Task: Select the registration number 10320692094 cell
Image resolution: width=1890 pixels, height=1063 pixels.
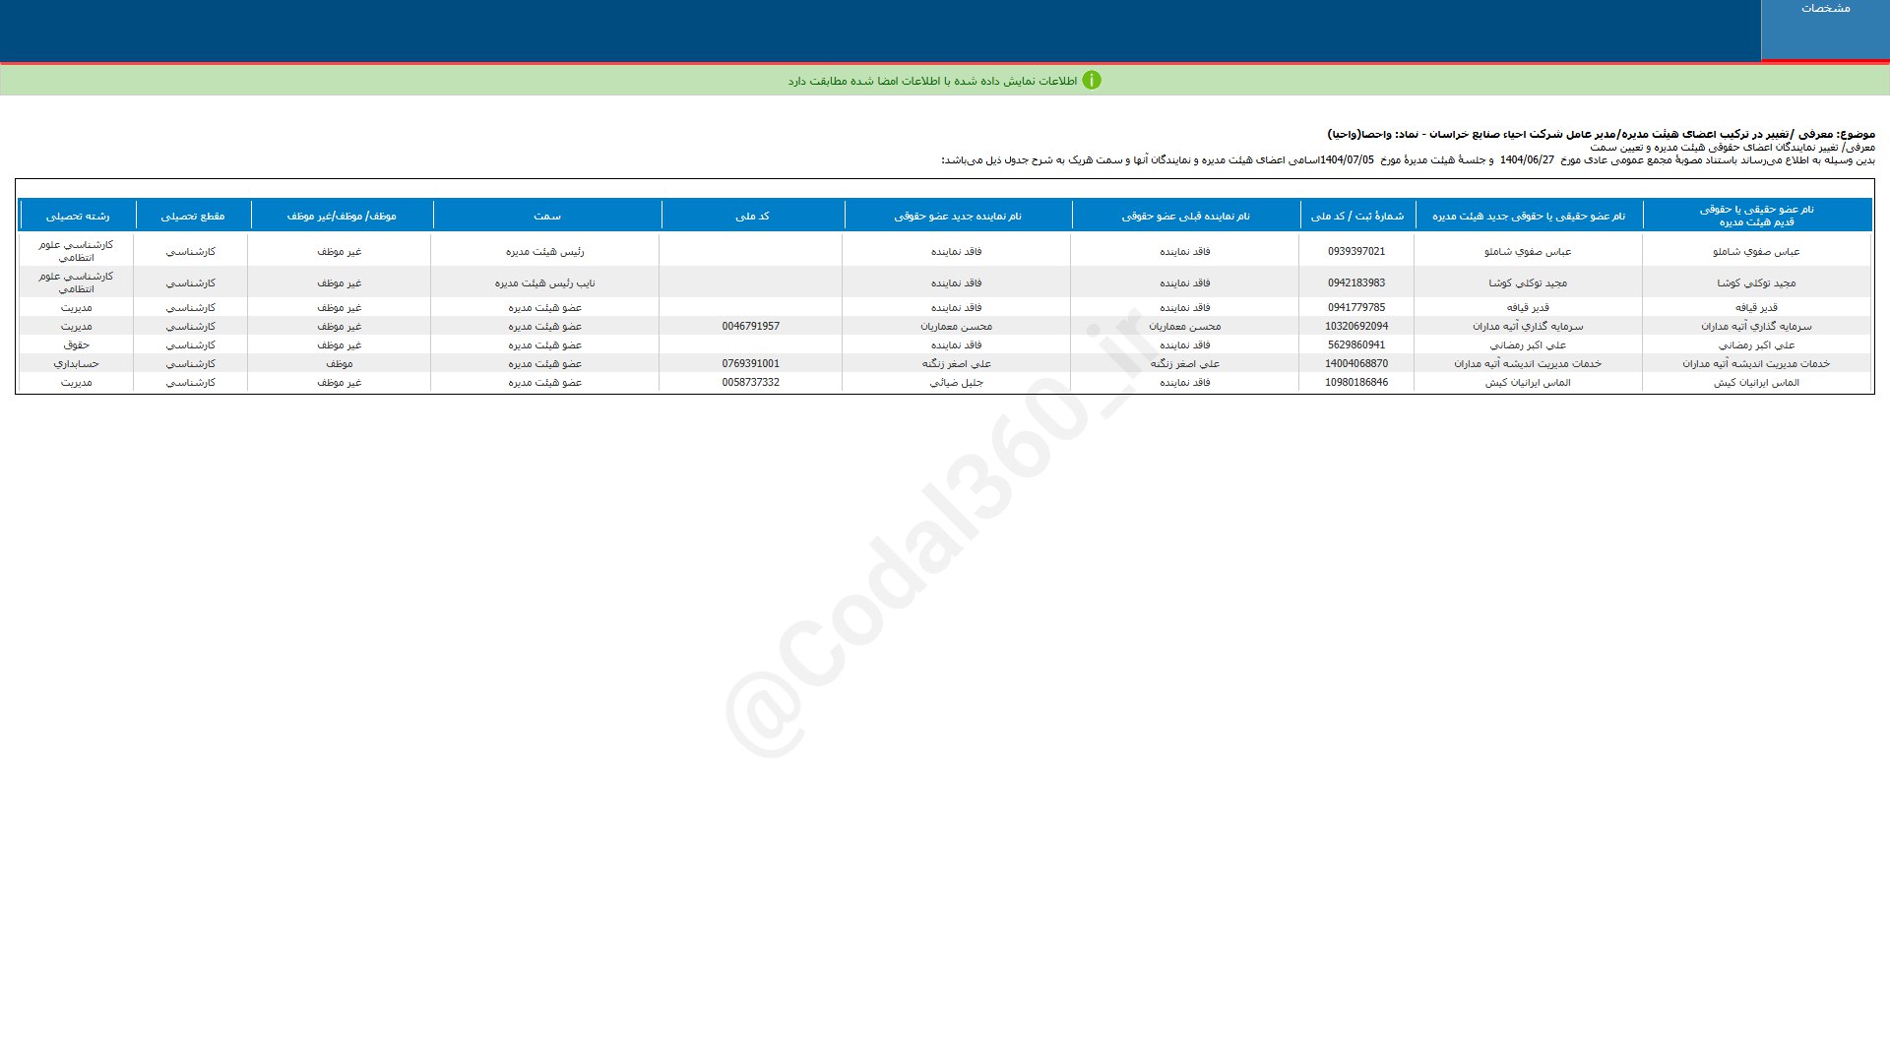Action: 1355,327
